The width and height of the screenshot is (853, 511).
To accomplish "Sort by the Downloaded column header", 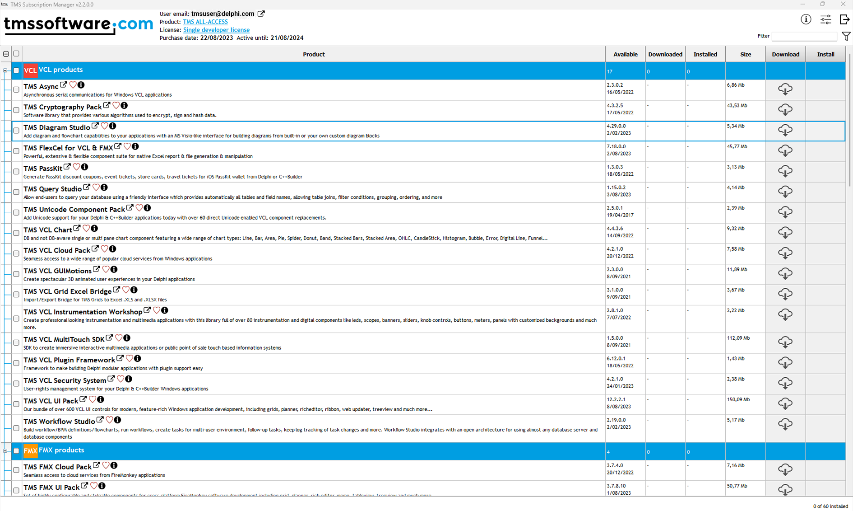I will click(x=665, y=54).
